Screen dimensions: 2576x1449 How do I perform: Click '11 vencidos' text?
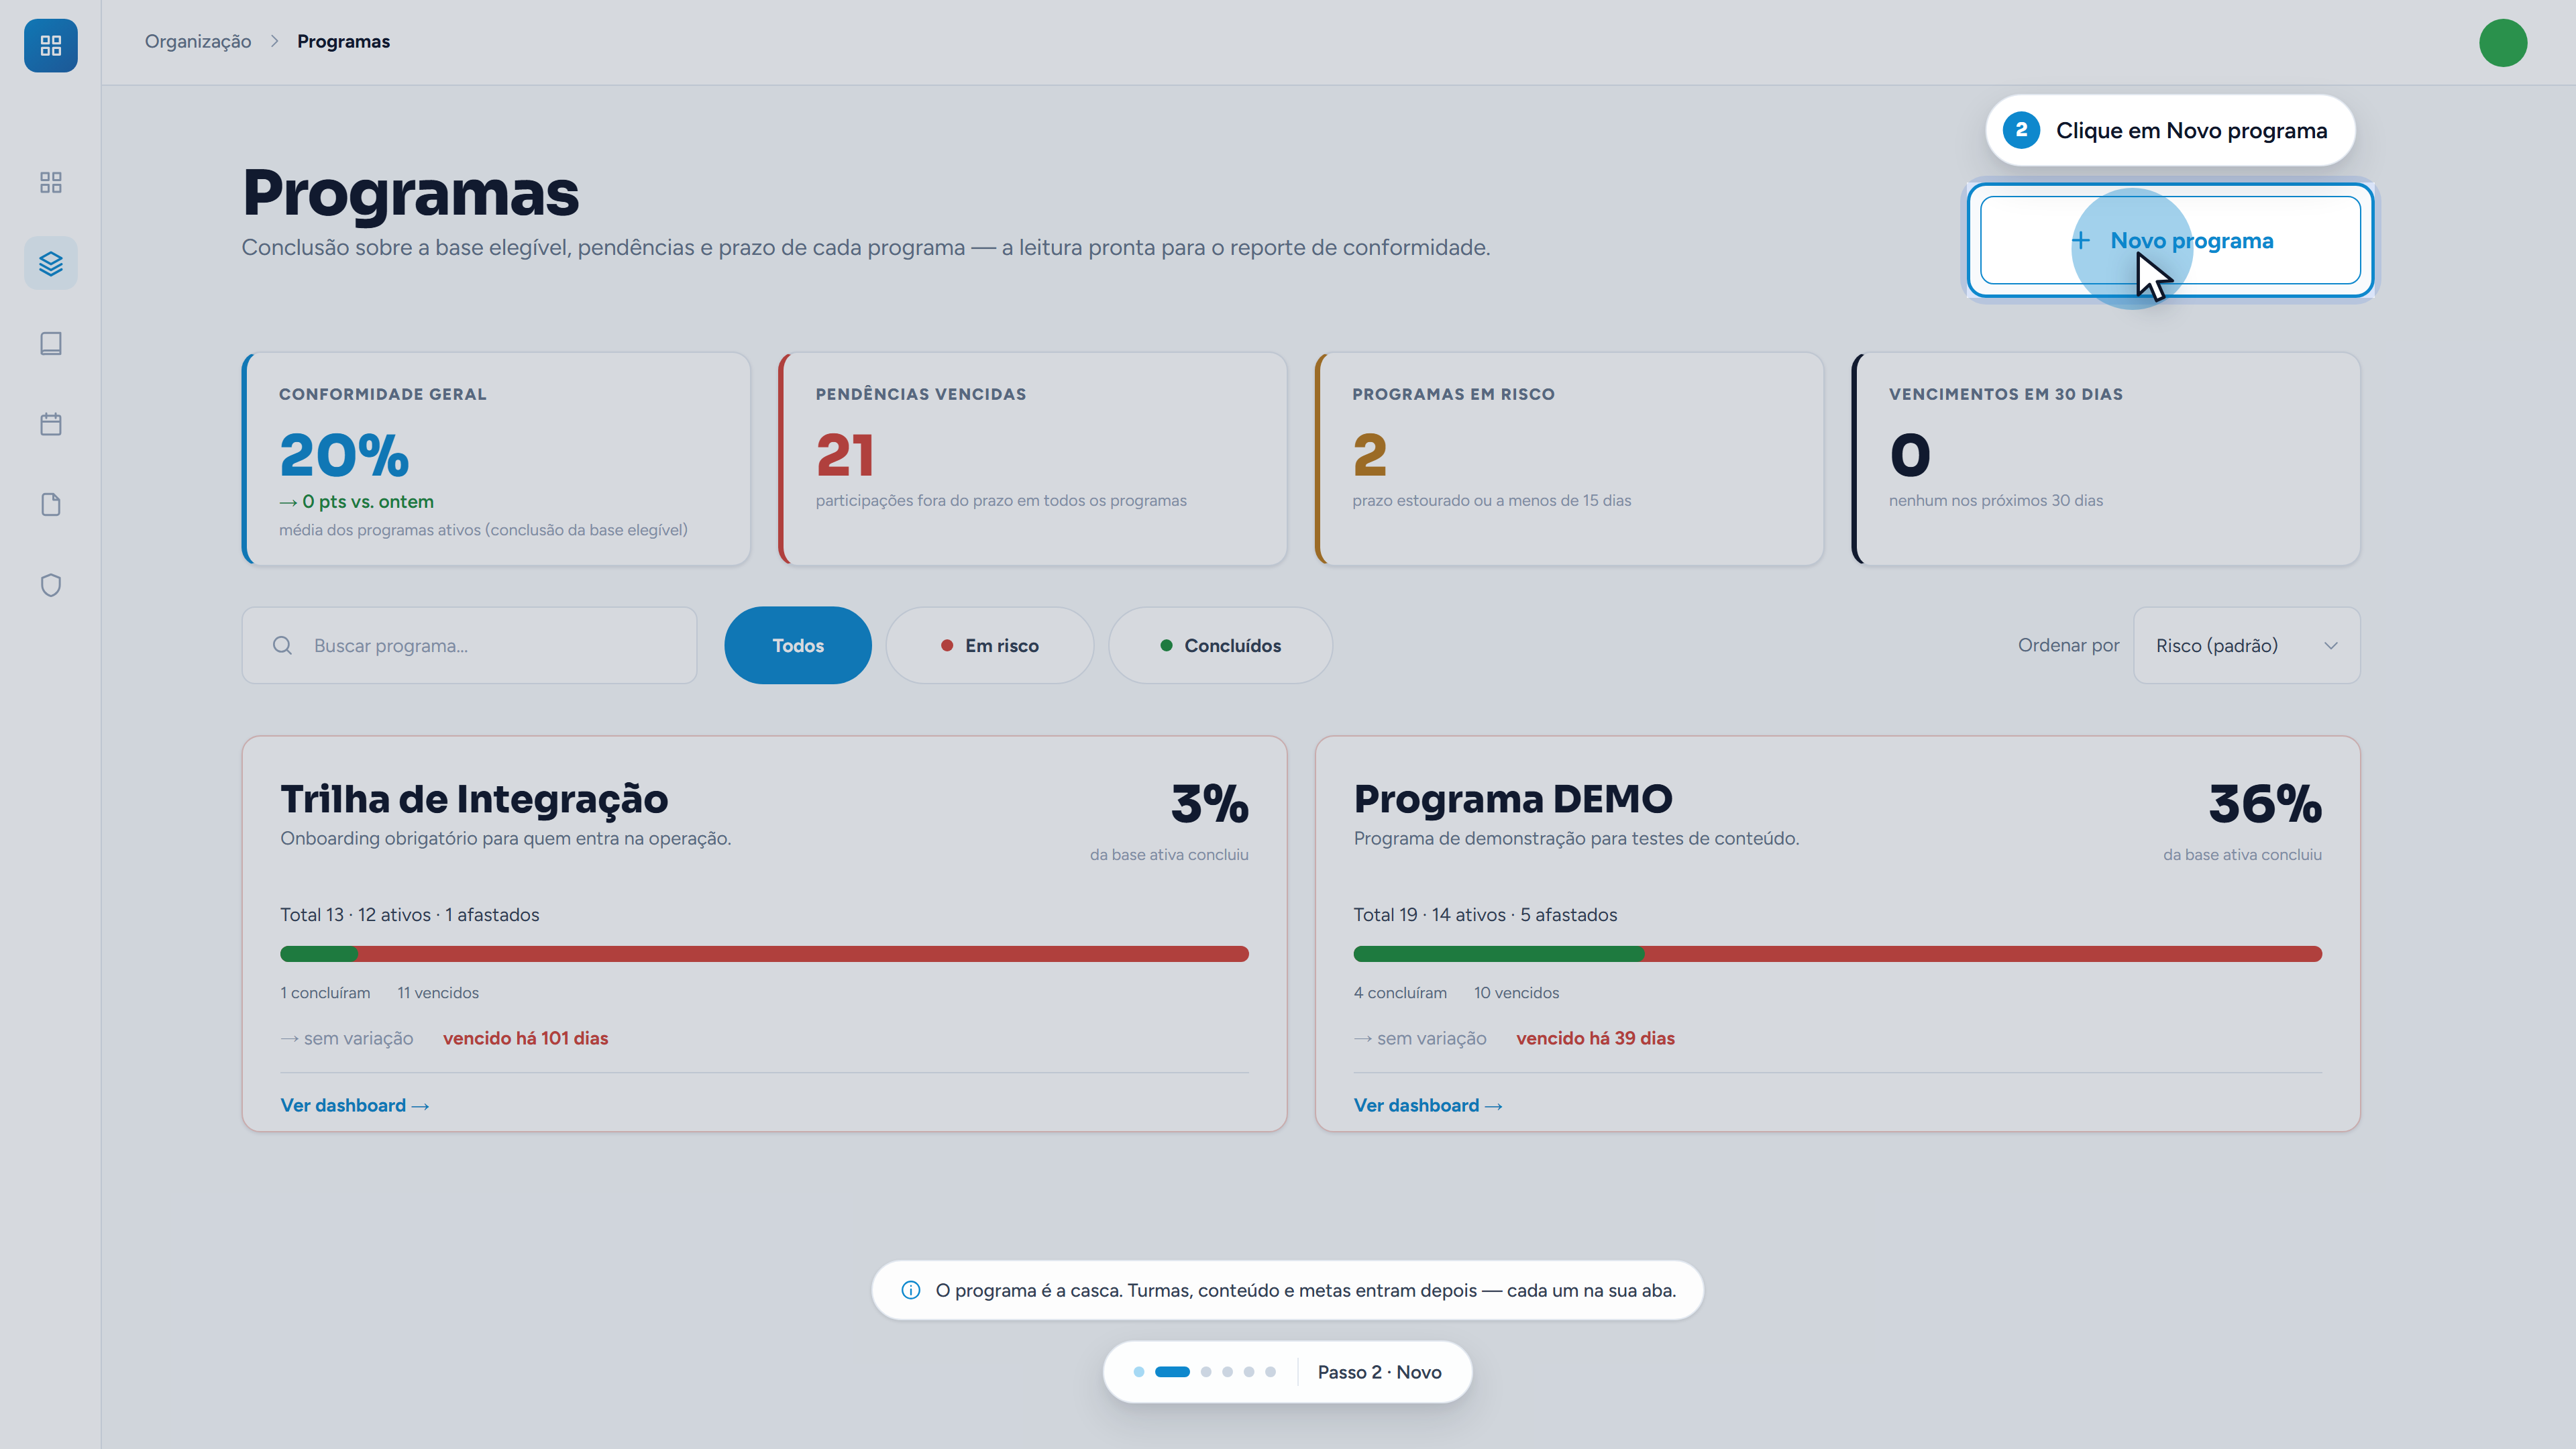click(438, 993)
